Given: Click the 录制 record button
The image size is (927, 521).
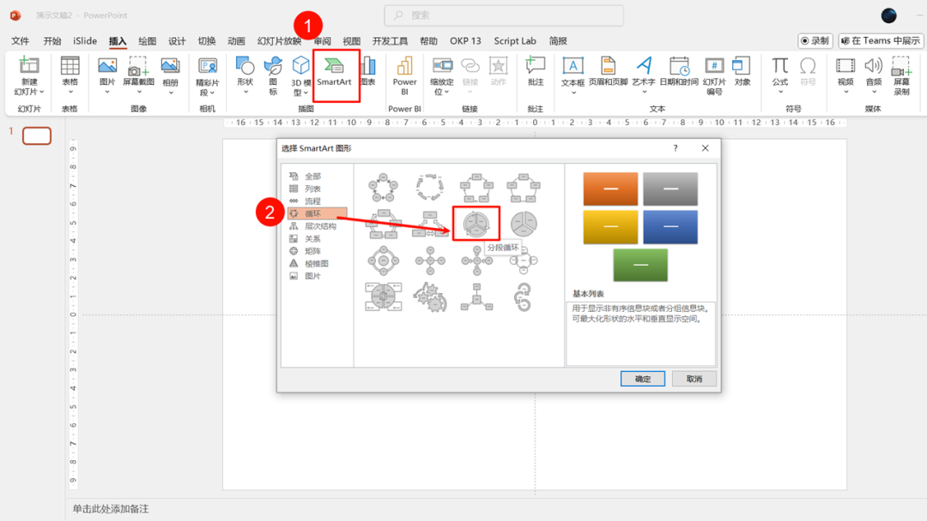Looking at the screenshot, I should coord(815,41).
